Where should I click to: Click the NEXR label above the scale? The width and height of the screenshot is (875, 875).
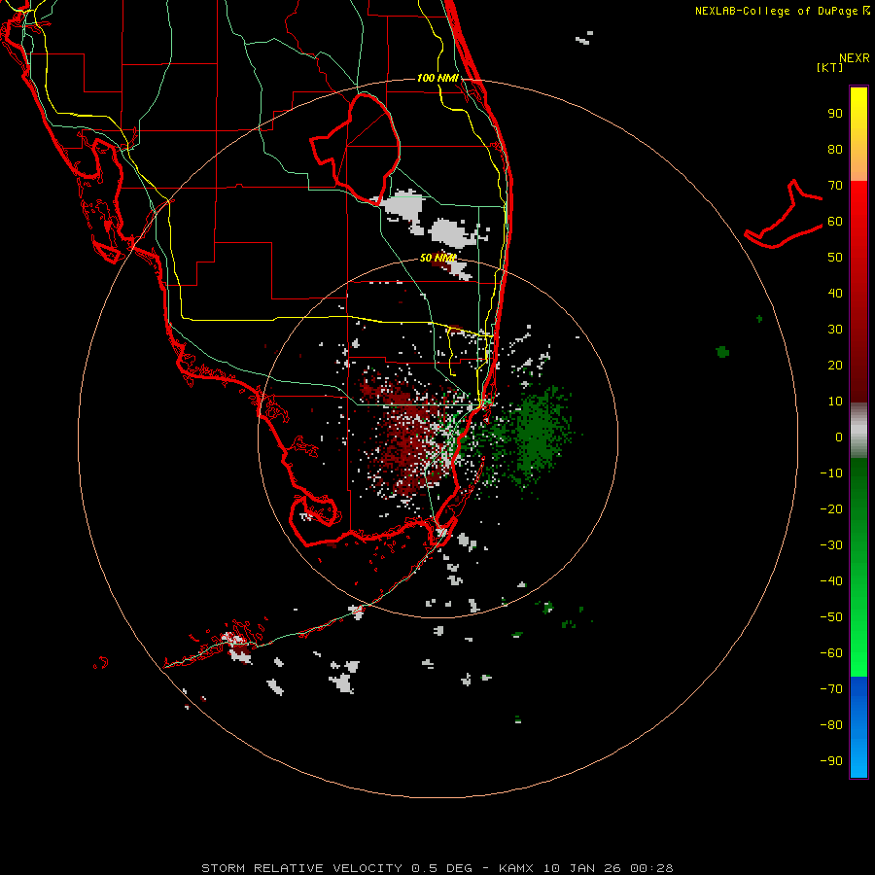[854, 58]
